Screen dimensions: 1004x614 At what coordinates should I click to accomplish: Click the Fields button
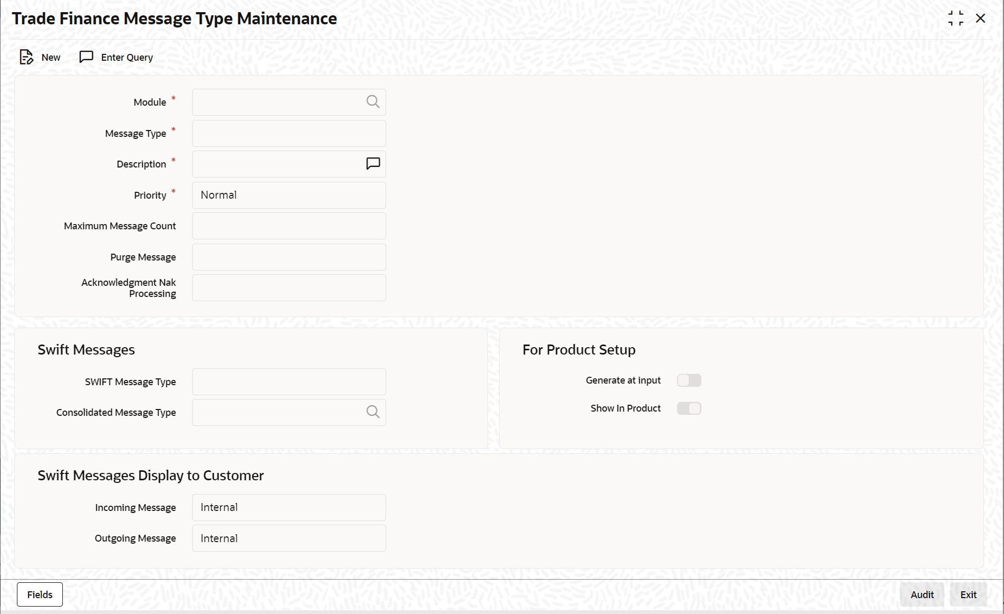coord(39,594)
